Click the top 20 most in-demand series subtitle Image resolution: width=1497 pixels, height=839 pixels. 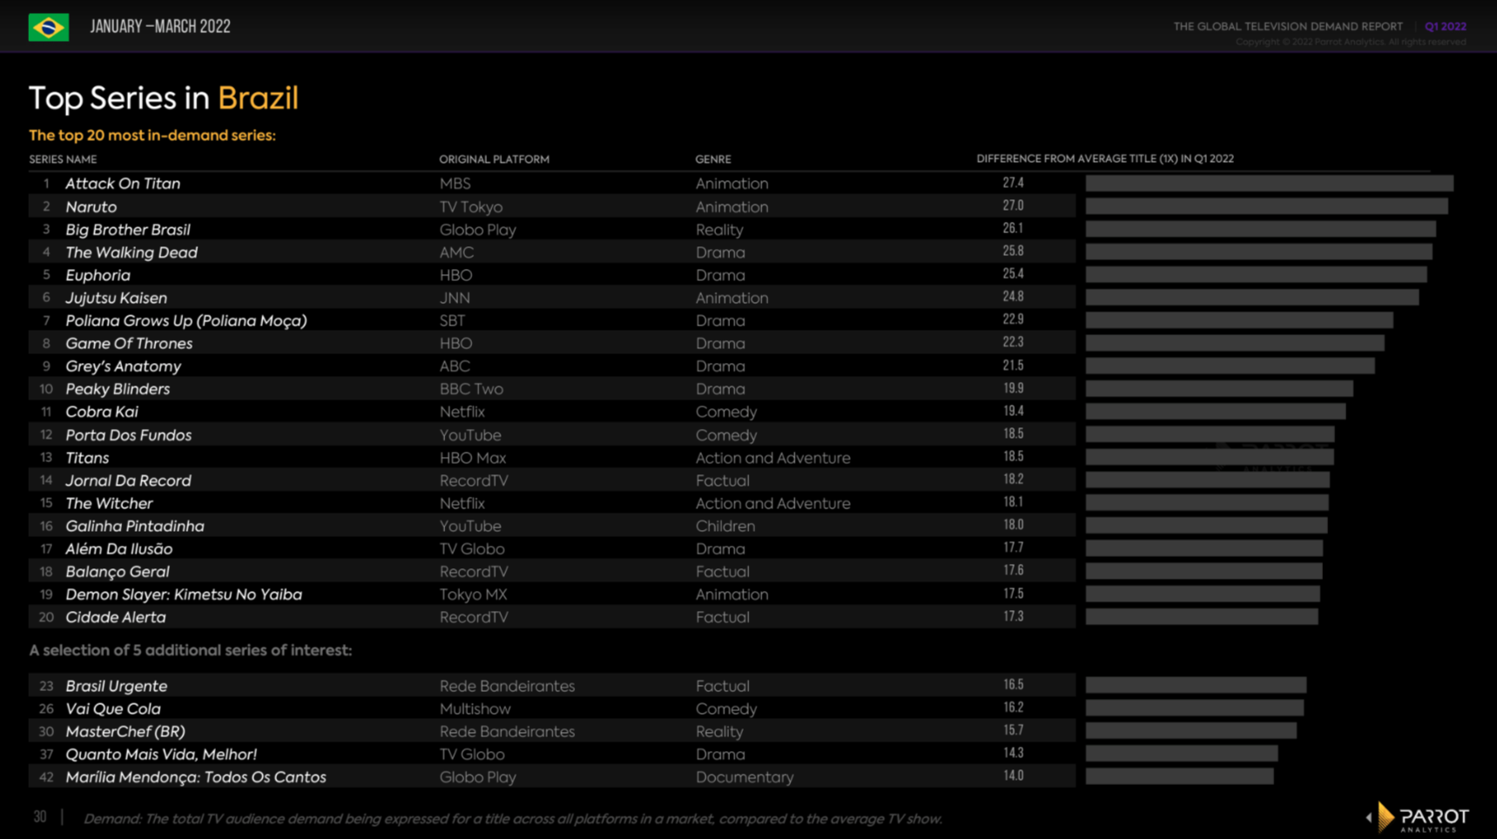point(152,135)
